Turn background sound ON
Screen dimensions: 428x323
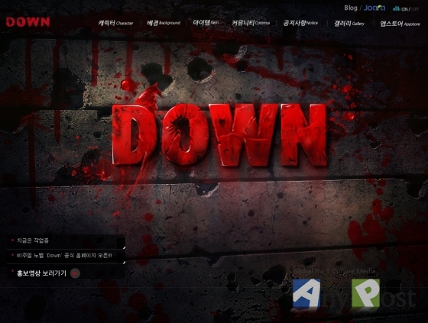(x=404, y=9)
